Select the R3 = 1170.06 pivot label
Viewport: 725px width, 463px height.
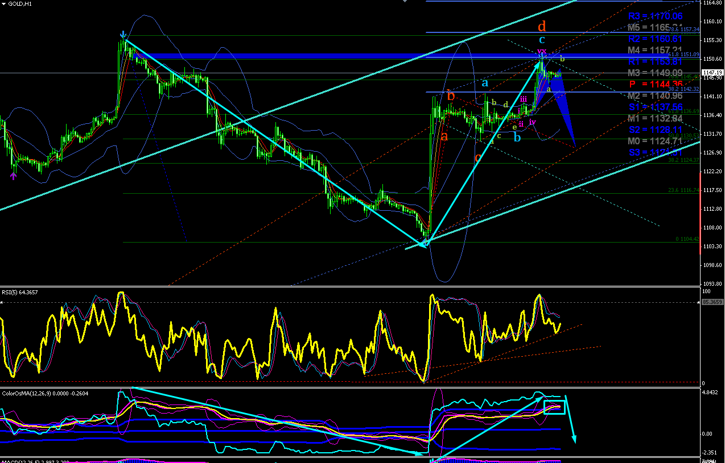tap(656, 16)
